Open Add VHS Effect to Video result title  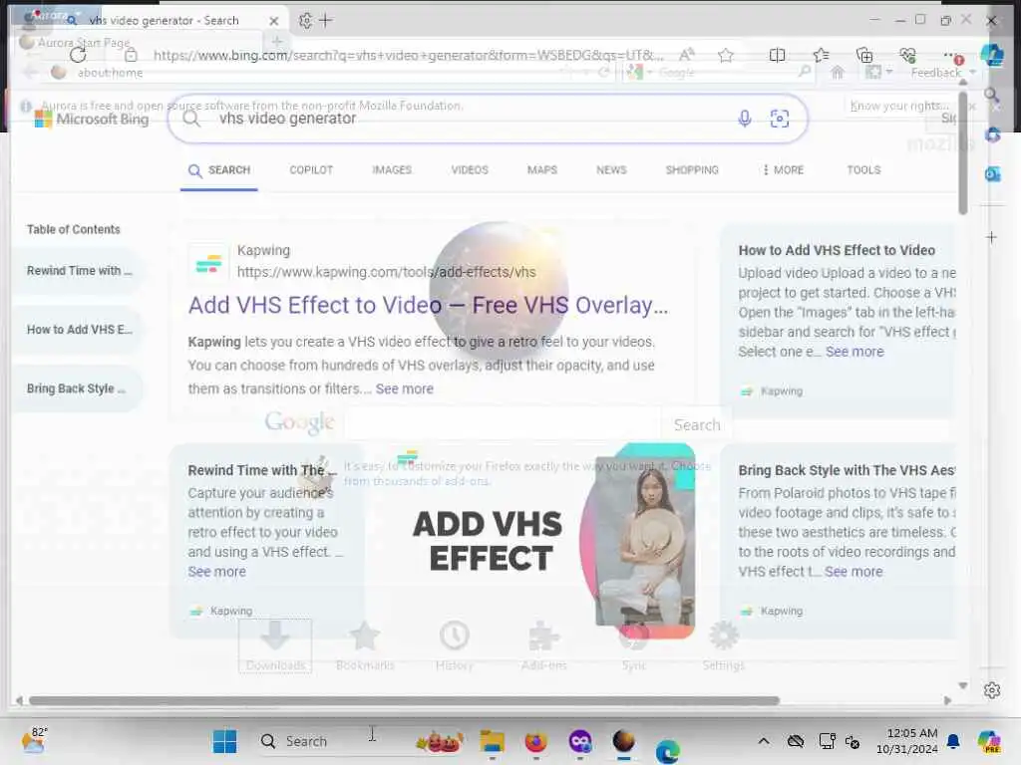coord(428,305)
